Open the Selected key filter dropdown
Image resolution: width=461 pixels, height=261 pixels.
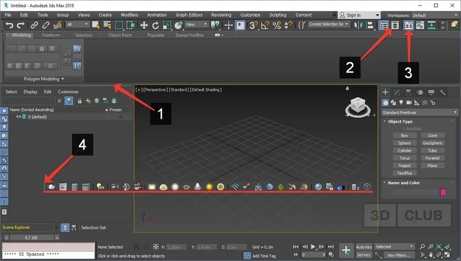(x=394, y=247)
